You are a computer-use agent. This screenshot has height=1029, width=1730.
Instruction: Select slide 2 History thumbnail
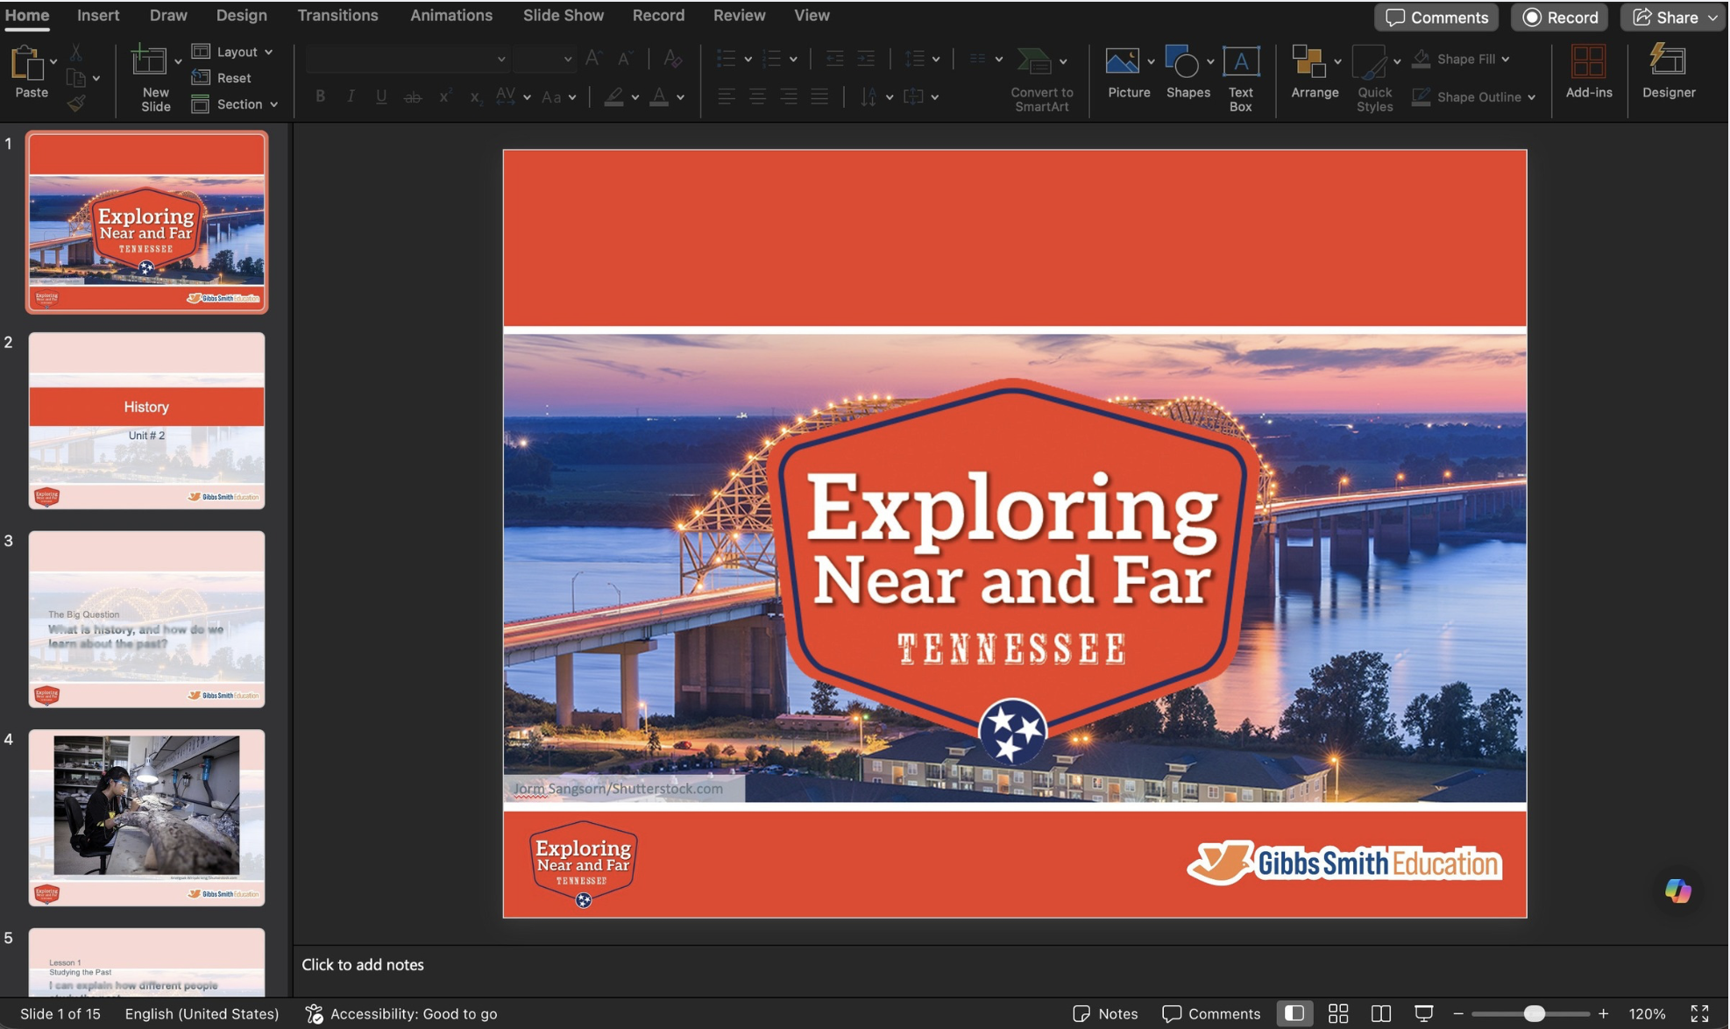[x=146, y=420]
